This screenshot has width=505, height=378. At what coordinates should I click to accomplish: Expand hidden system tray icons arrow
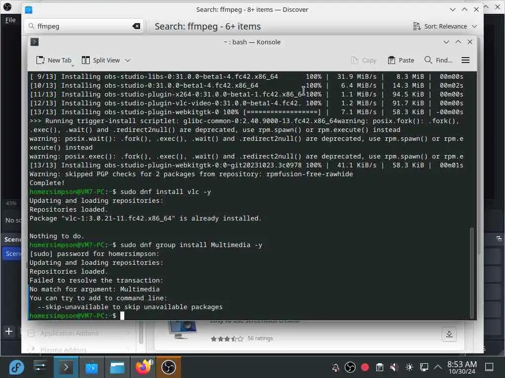[438, 367]
